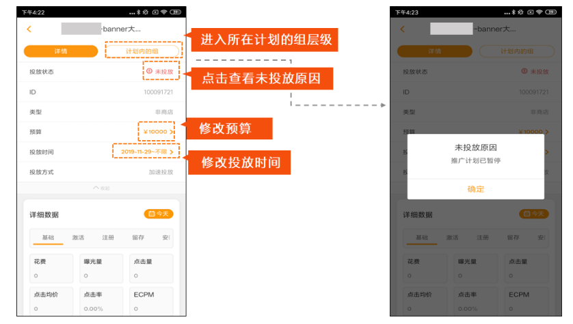Tap Bluetooth icon in left phone status bar
Image resolution: width=573 pixels, height=324 pixels.
click(139, 12)
